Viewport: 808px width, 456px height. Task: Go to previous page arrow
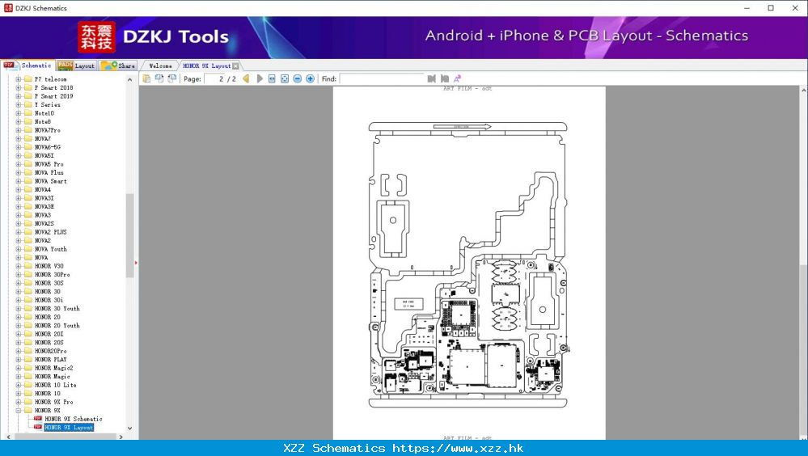point(247,78)
